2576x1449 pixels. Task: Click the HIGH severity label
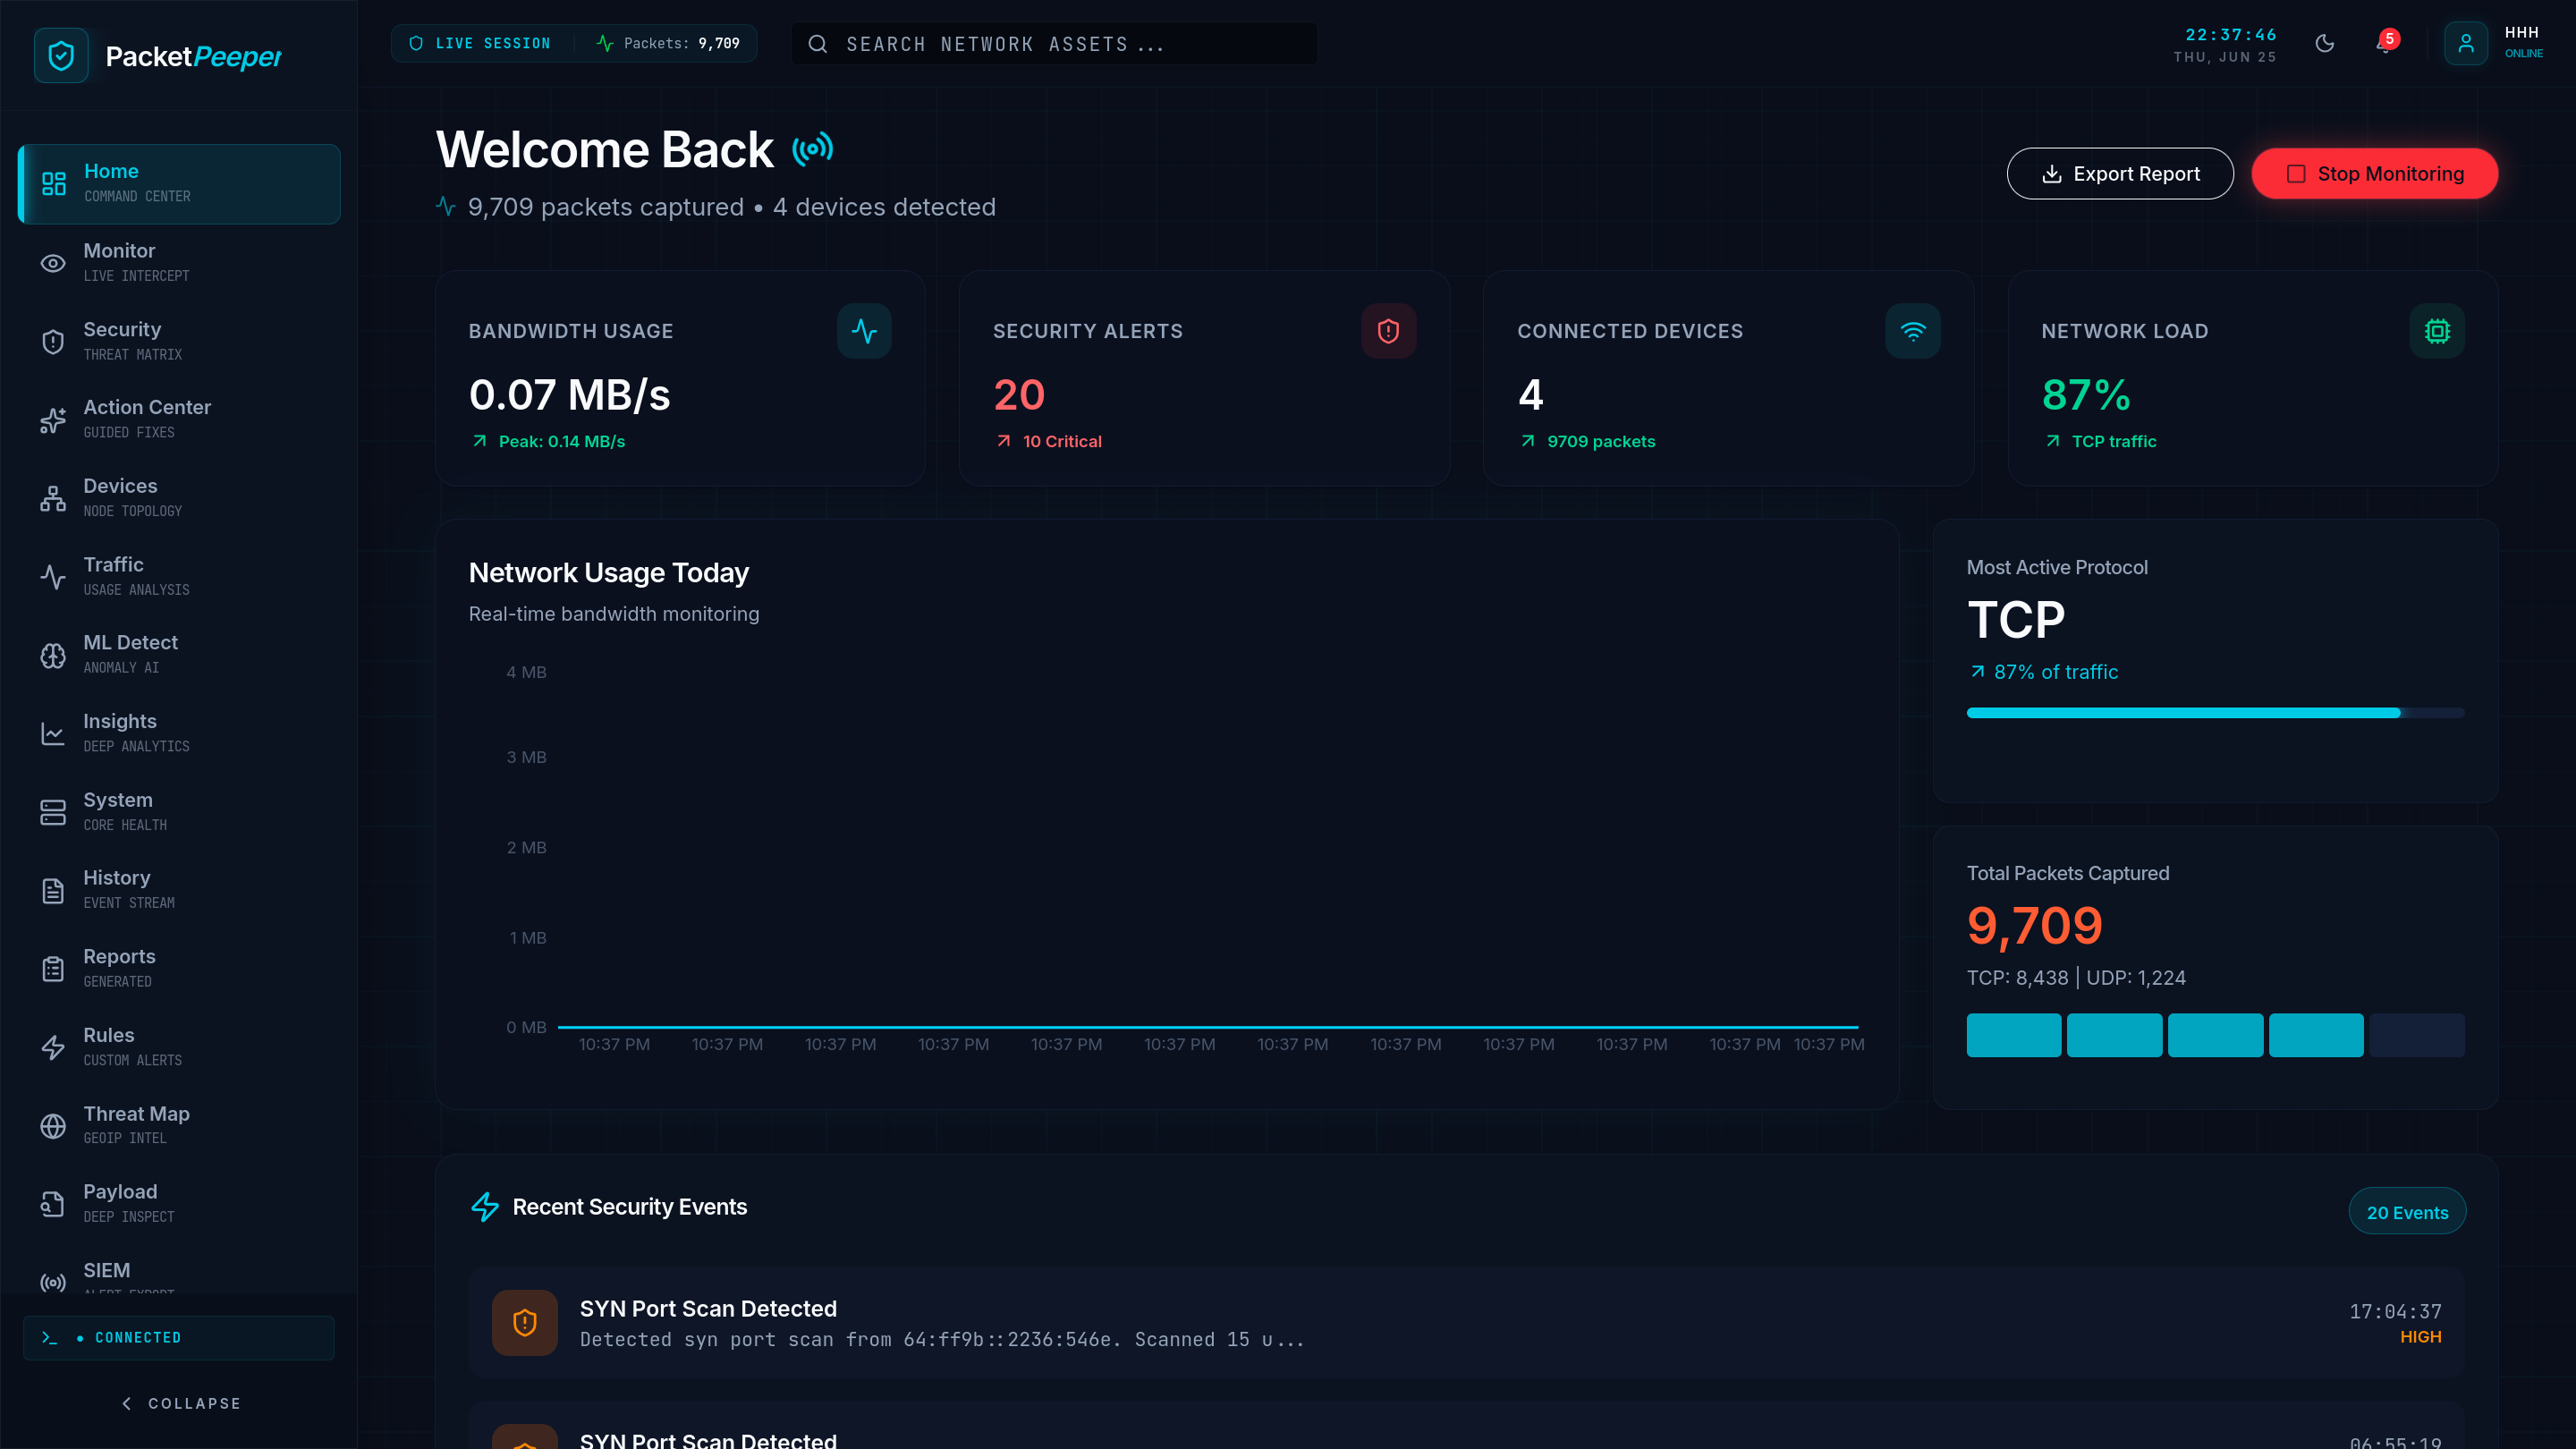coord(2420,1337)
